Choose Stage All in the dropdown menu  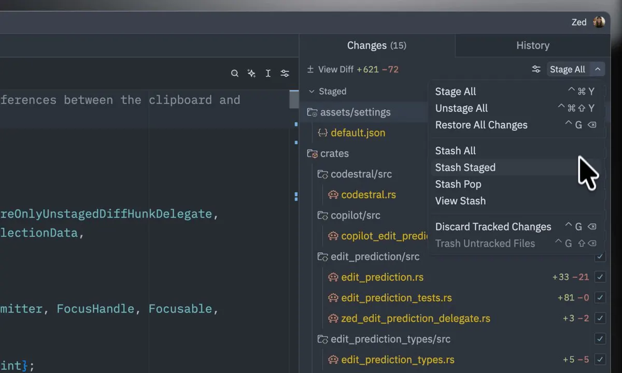(517, 92)
